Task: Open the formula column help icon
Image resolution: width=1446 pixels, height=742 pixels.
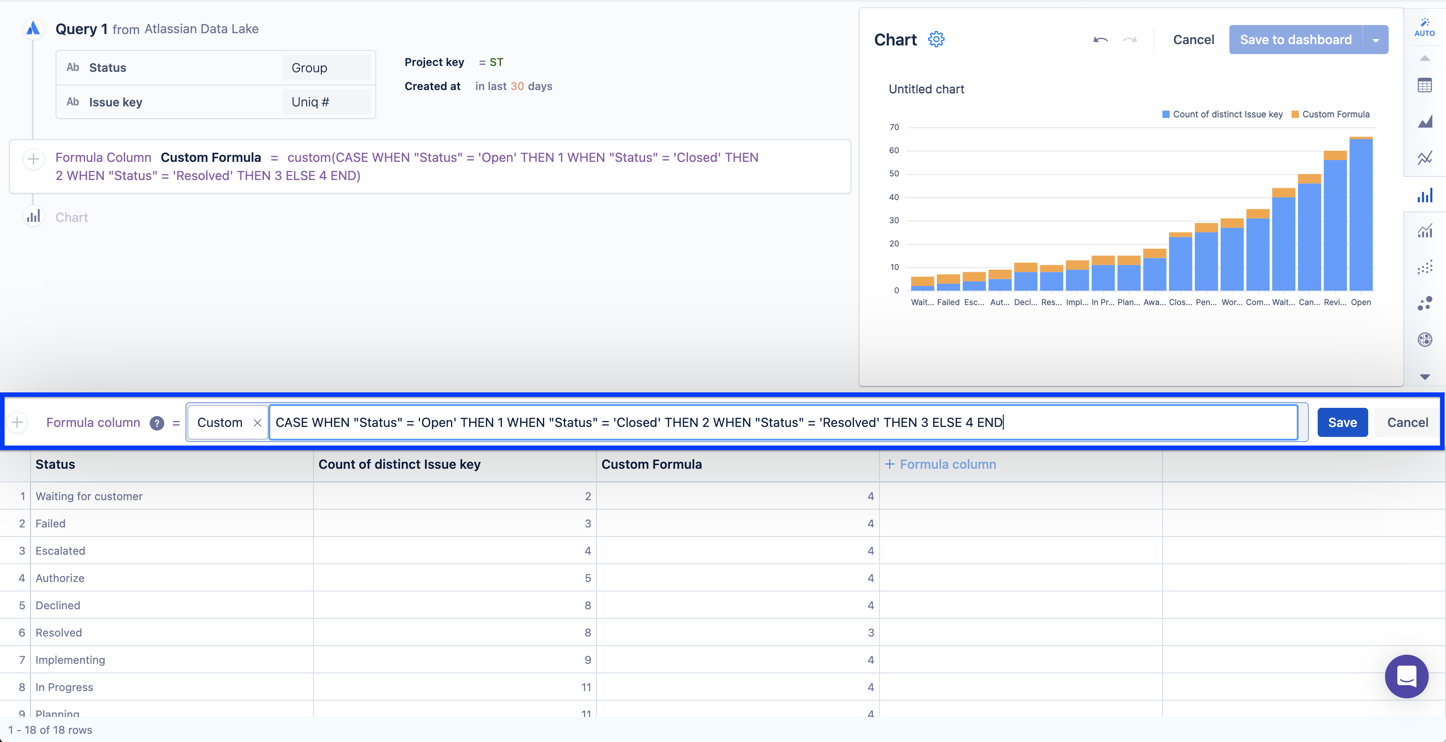Action: [x=157, y=423]
